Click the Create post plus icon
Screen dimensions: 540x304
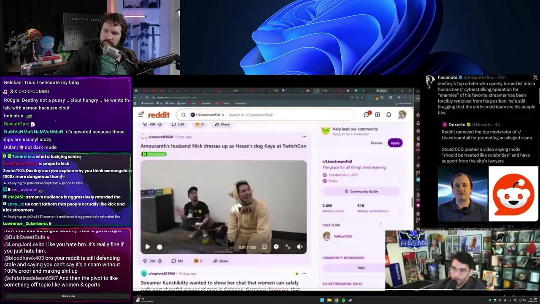(x=378, y=115)
